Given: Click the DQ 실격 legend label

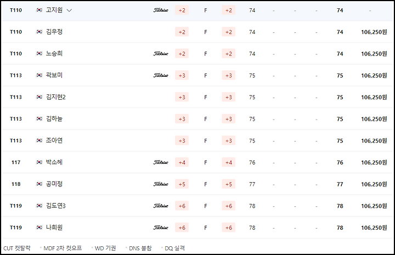Looking at the screenshot, I should pyautogui.click(x=174, y=248).
